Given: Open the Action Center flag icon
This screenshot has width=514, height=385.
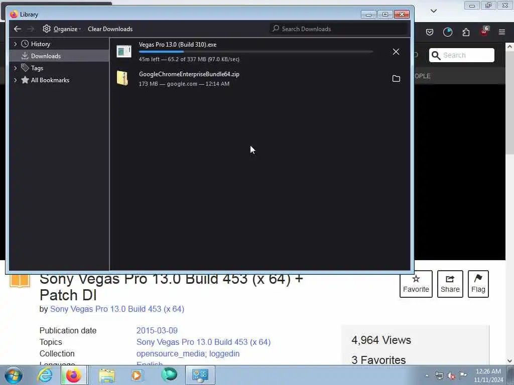Looking at the screenshot, I should click(x=463, y=375).
